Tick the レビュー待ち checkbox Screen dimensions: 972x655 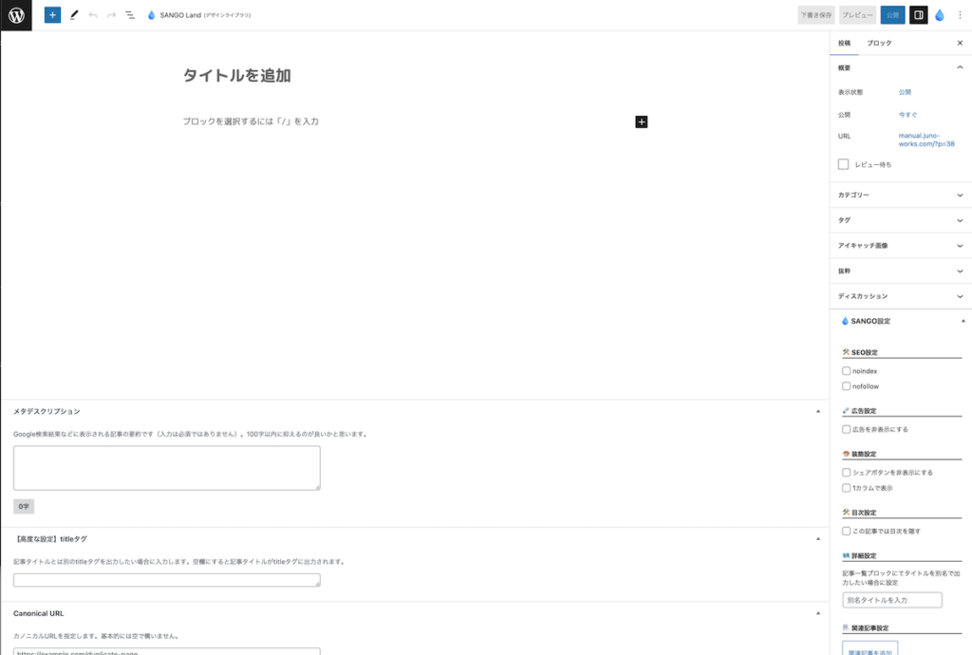pos(843,164)
